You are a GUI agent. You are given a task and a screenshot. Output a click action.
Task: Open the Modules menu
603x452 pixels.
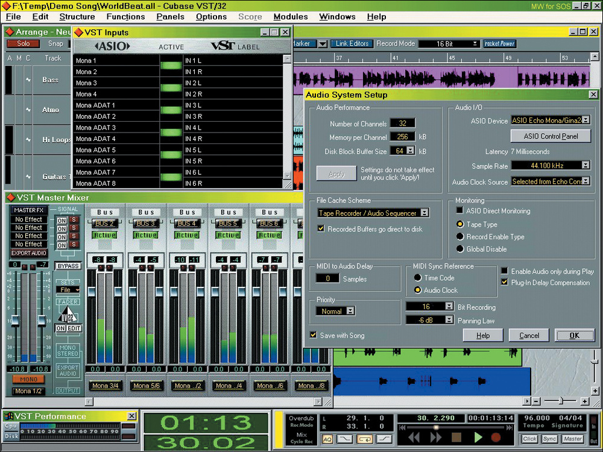coord(290,17)
